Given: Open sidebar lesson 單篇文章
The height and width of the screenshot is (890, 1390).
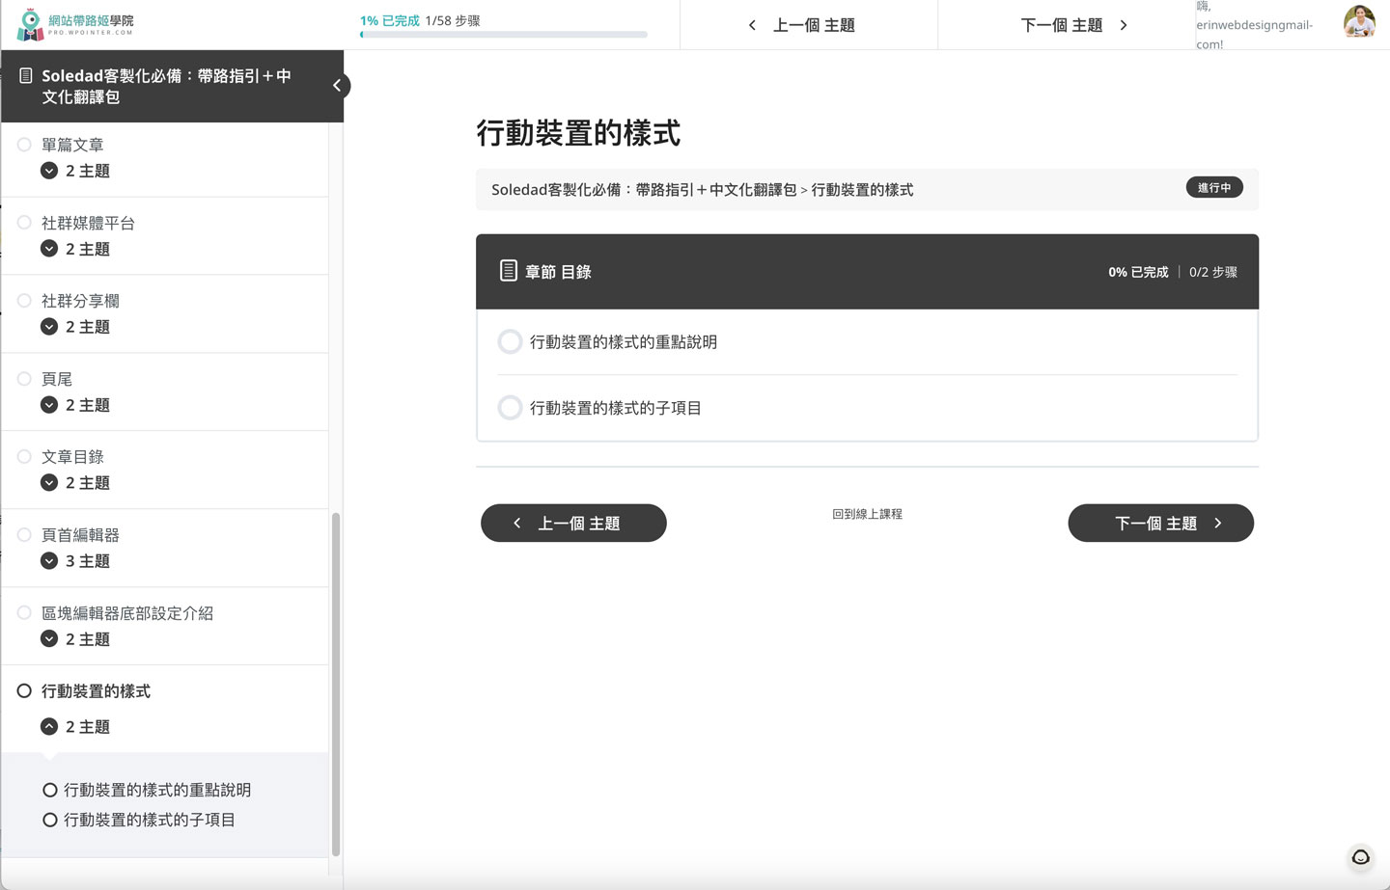Looking at the screenshot, I should click(72, 145).
